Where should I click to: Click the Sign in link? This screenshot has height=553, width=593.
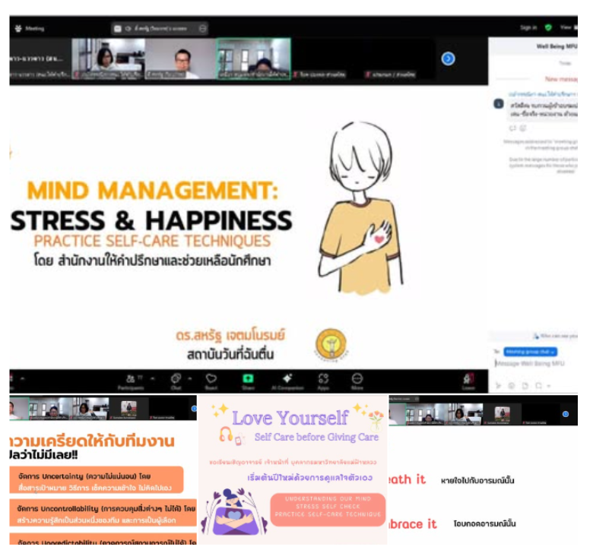pos(528,27)
